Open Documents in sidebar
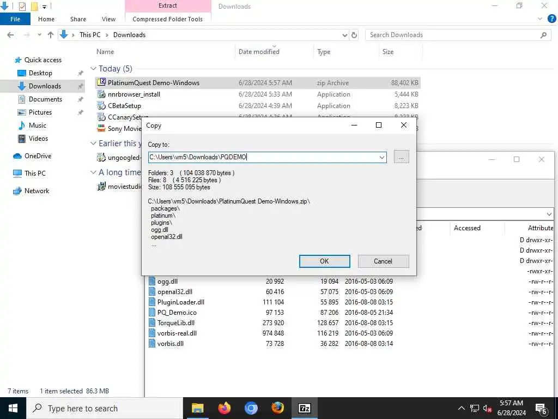Image resolution: width=558 pixels, height=419 pixels. pos(45,99)
